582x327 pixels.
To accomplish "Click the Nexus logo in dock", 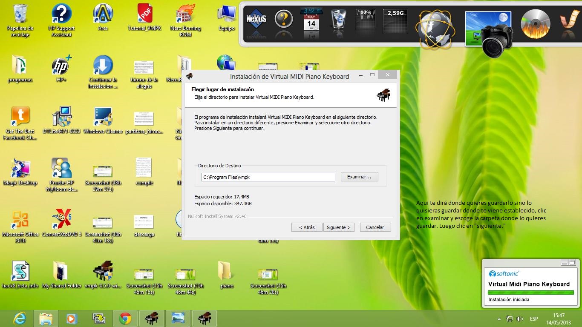I will [256, 19].
